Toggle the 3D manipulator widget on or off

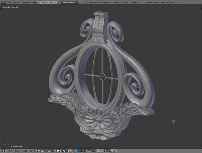point(73,150)
